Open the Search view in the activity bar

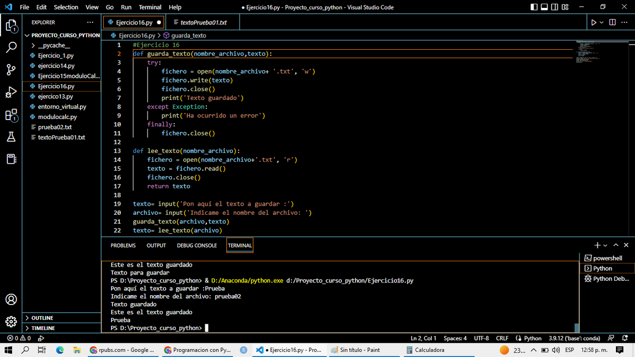(11, 47)
